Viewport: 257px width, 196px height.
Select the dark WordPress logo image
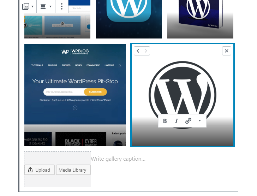(x=183, y=95)
